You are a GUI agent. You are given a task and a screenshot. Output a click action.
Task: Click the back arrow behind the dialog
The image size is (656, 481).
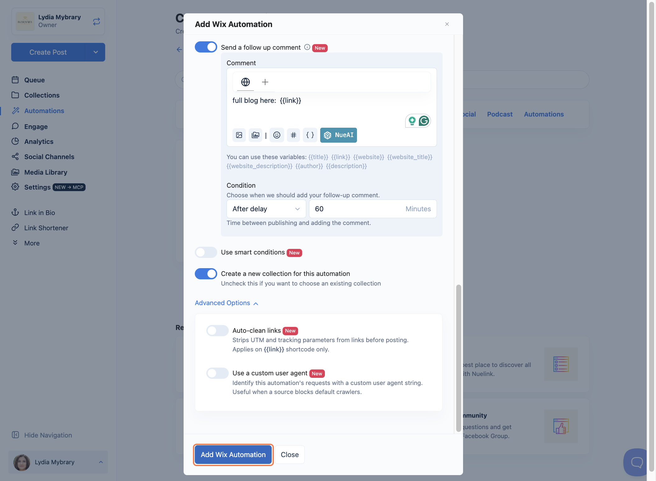click(x=179, y=49)
